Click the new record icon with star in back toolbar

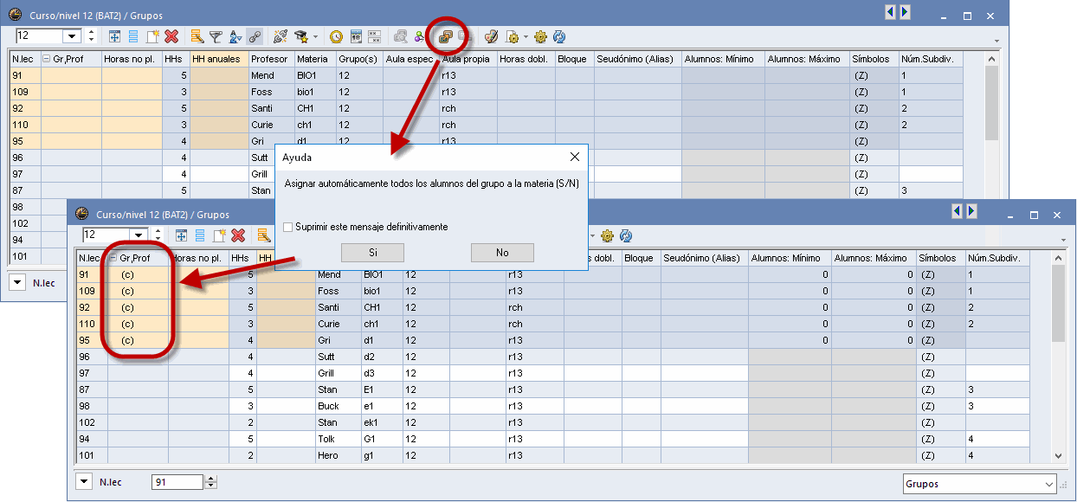[x=152, y=36]
